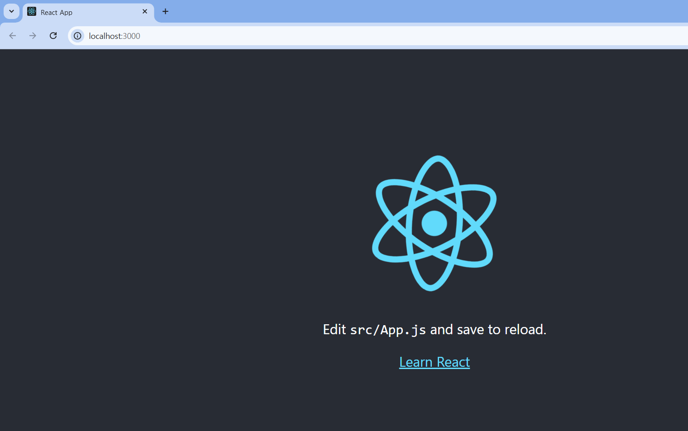Go back to previous page
Image resolution: width=688 pixels, height=431 pixels.
[13, 36]
